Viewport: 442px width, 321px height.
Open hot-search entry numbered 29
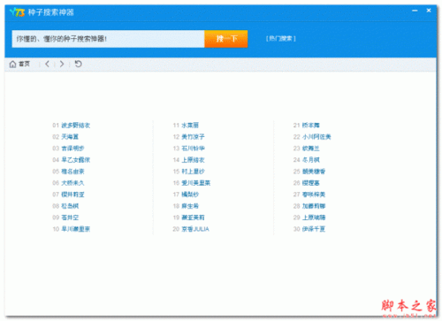click(314, 218)
